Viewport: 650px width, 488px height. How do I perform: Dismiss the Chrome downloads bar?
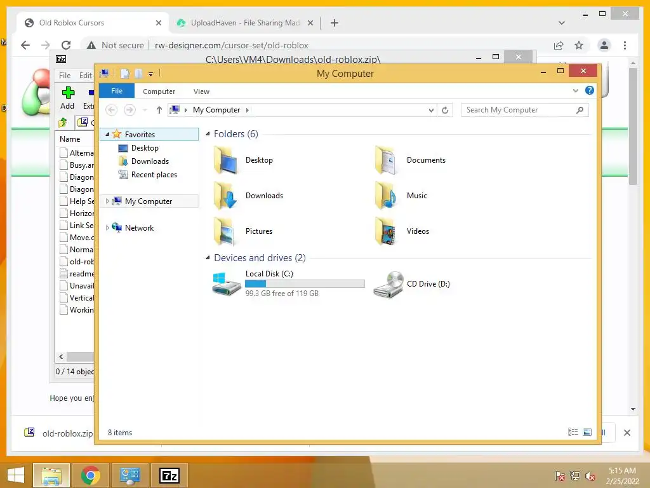coord(627,433)
